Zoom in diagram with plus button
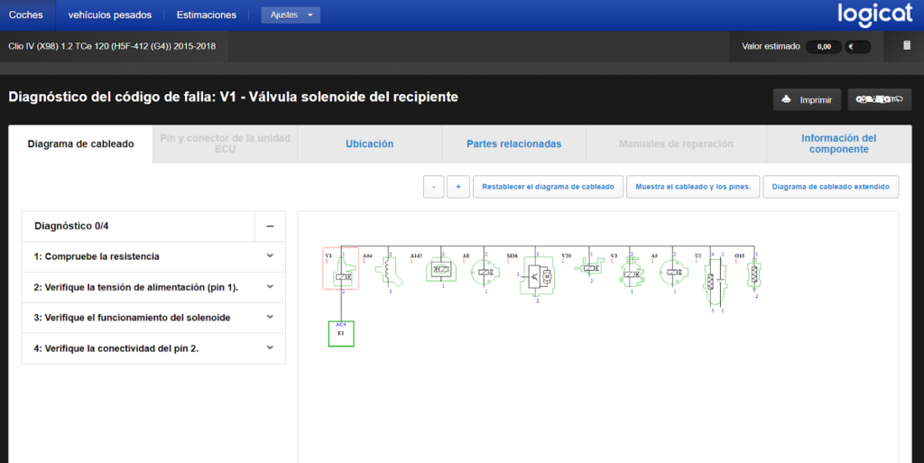 tap(457, 187)
